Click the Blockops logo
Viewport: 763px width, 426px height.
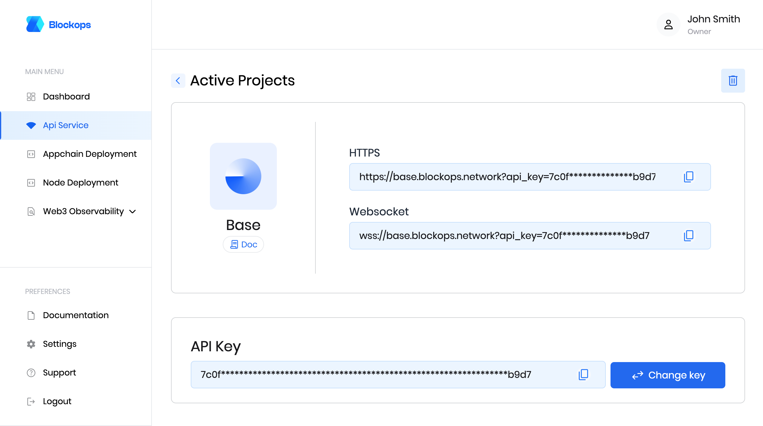[x=59, y=24]
